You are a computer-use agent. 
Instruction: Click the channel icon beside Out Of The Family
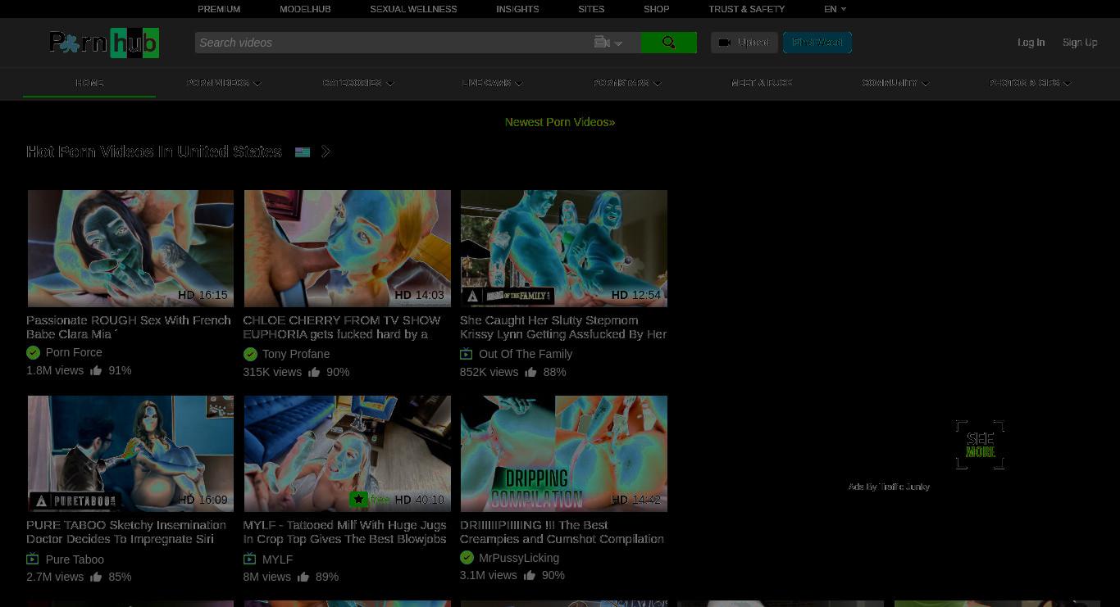(466, 354)
